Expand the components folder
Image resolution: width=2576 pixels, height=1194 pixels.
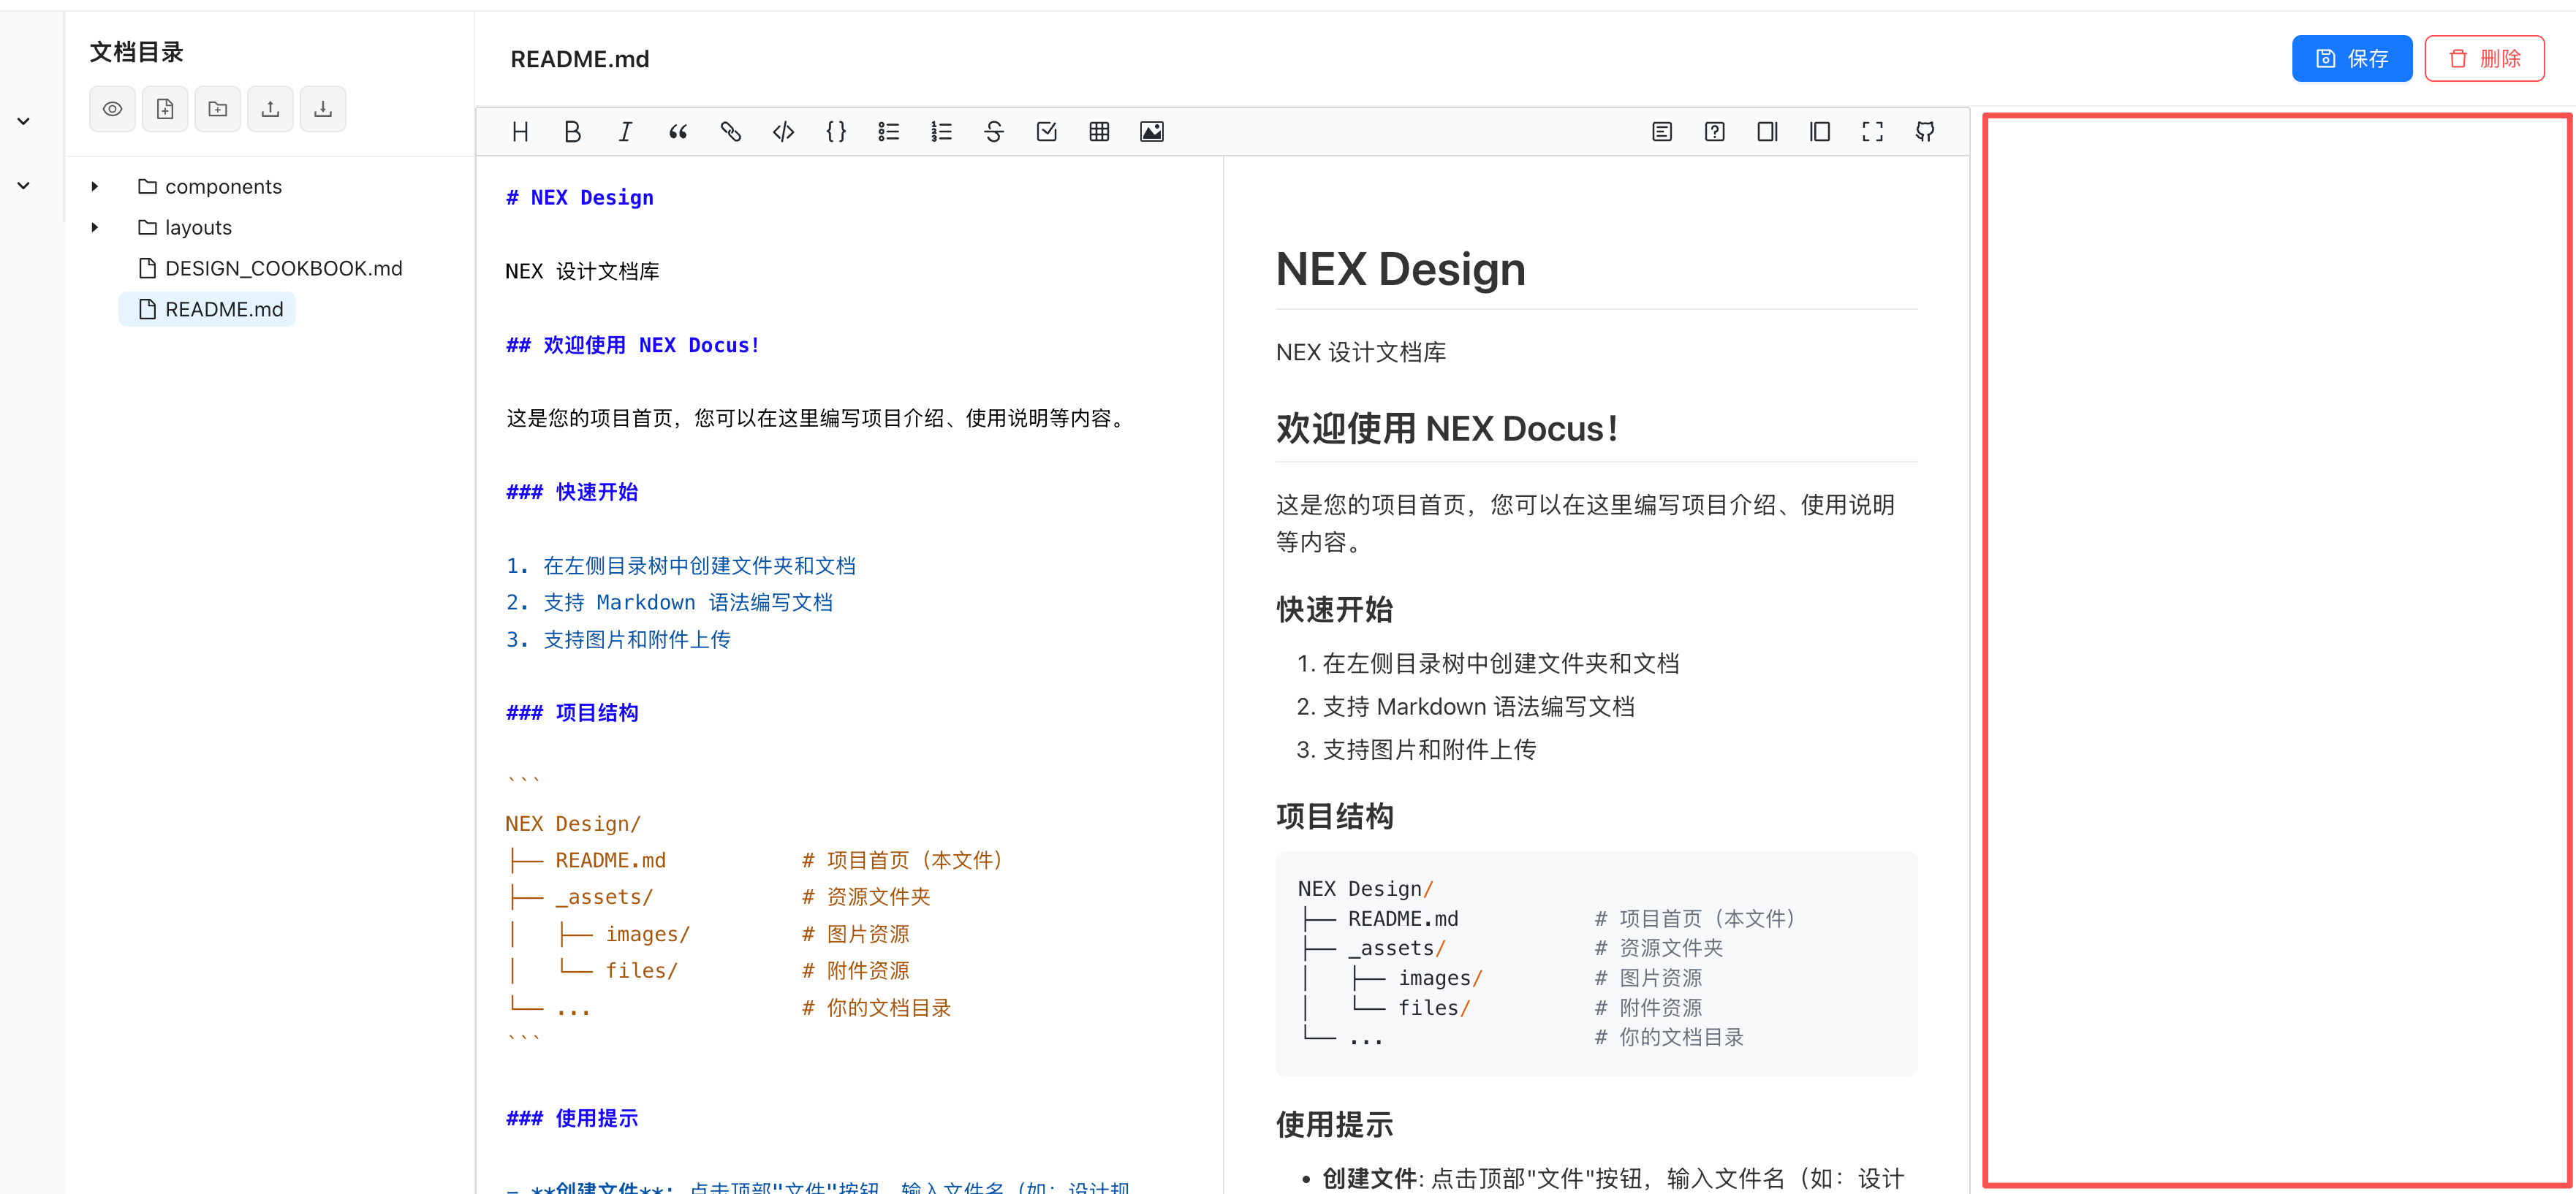click(x=95, y=187)
